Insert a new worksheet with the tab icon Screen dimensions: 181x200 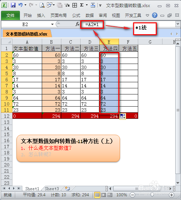pyautogui.click(x=67, y=188)
